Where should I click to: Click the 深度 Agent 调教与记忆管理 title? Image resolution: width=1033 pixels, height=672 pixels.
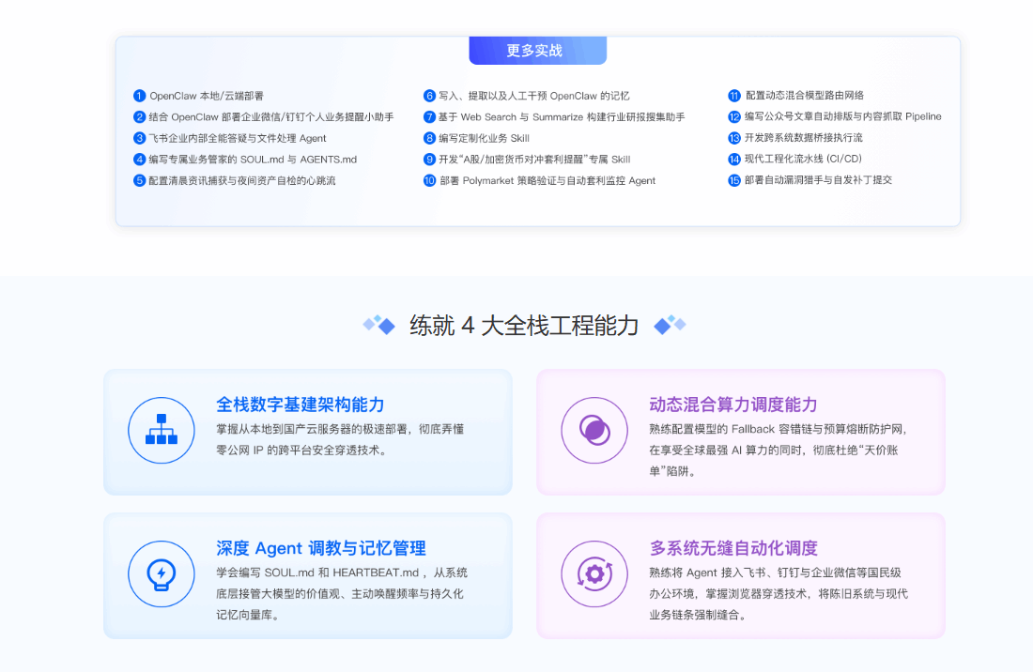pos(321,548)
